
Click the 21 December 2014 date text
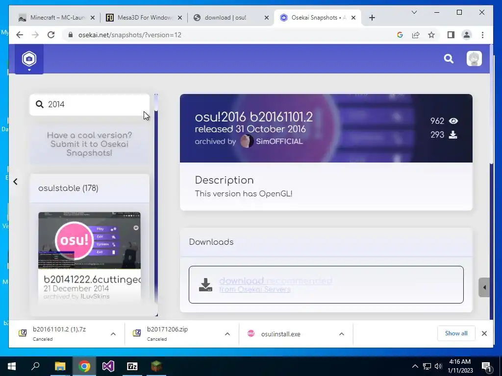[x=76, y=288]
